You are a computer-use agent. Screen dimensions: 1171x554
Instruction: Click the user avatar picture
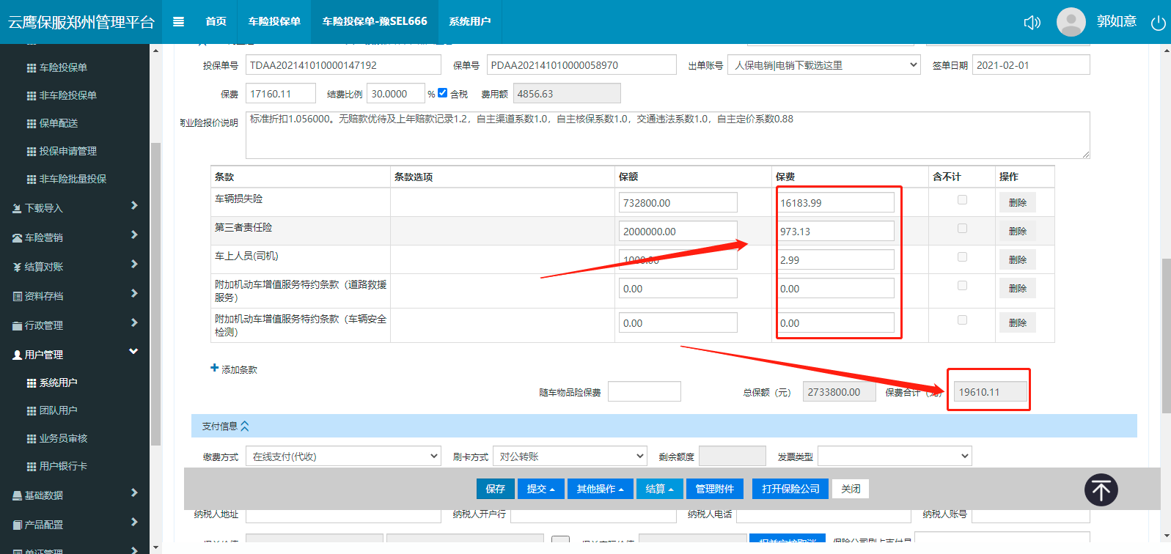coord(1071,22)
